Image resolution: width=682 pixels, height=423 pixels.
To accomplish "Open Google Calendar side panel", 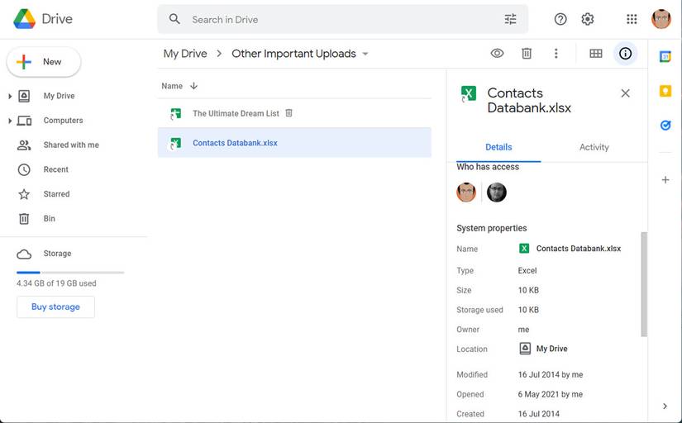I will (x=665, y=56).
